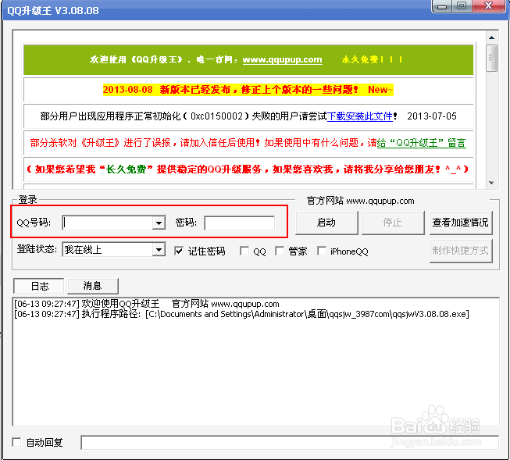Click the 官方网站 www.qqupup.com label
Image resolution: width=510 pixels, height=460 pixels.
(360, 201)
